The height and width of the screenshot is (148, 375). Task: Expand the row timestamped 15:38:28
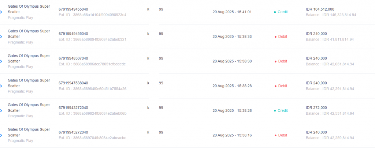coord(1,86)
